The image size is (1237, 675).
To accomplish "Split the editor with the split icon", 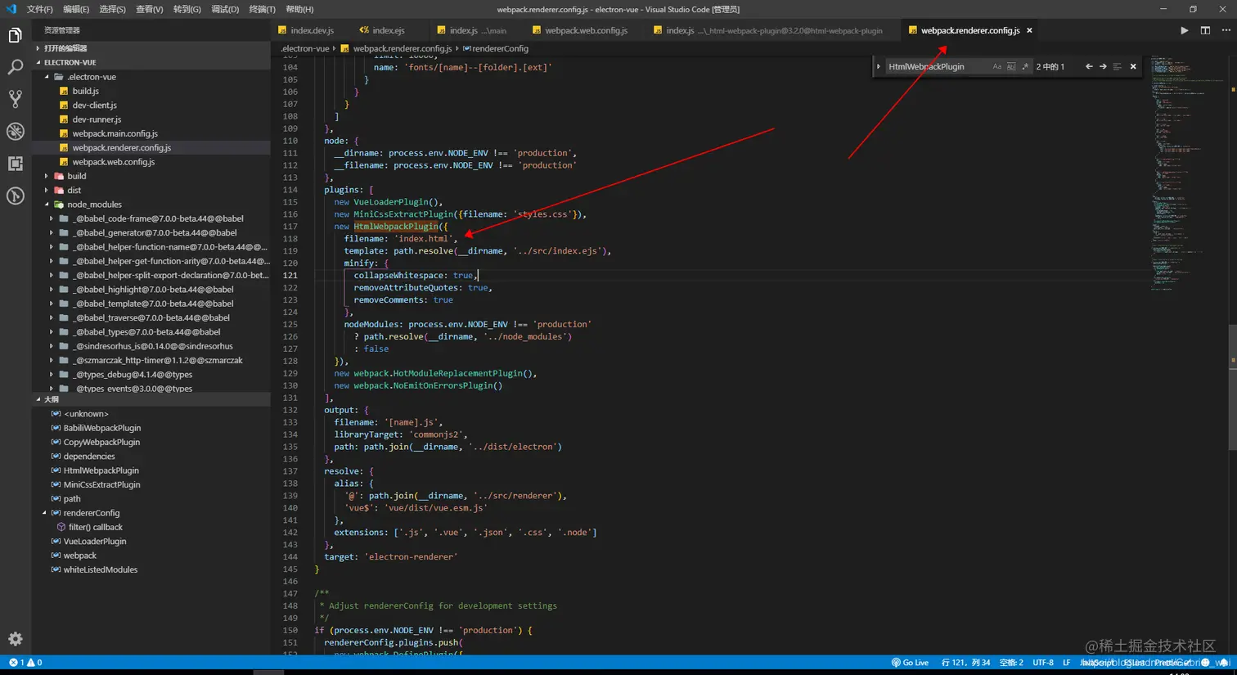I will click(x=1205, y=30).
